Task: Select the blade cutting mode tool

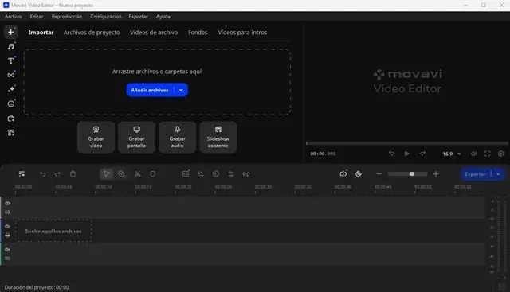Action: [x=121, y=174]
